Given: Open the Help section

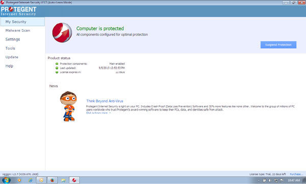Looking at the screenshot, I should pos(9,66).
